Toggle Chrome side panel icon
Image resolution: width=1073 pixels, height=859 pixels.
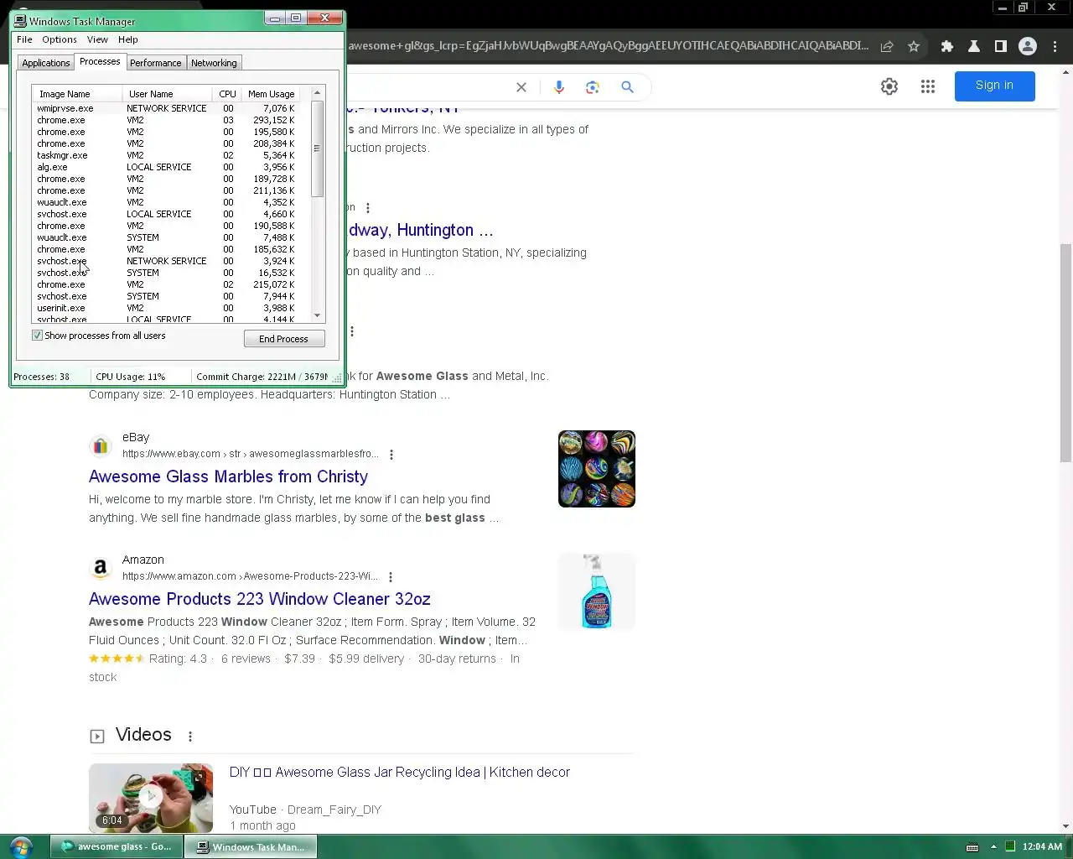coord(1000,46)
